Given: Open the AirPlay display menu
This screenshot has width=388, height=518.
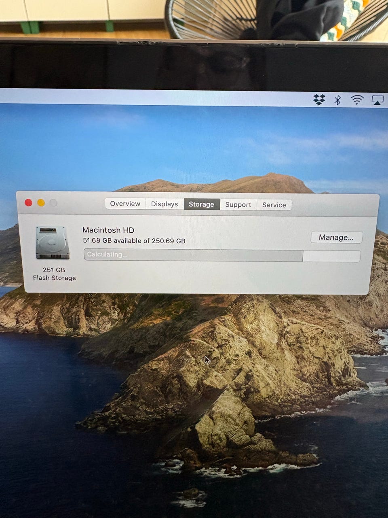Looking at the screenshot, I should click(377, 100).
